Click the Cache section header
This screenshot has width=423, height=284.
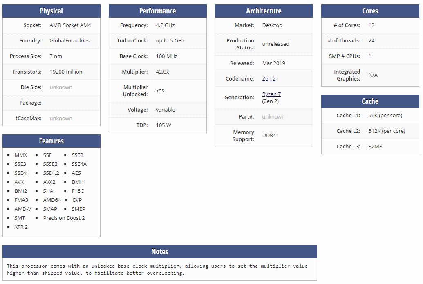pyautogui.click(x=370, y=101)
